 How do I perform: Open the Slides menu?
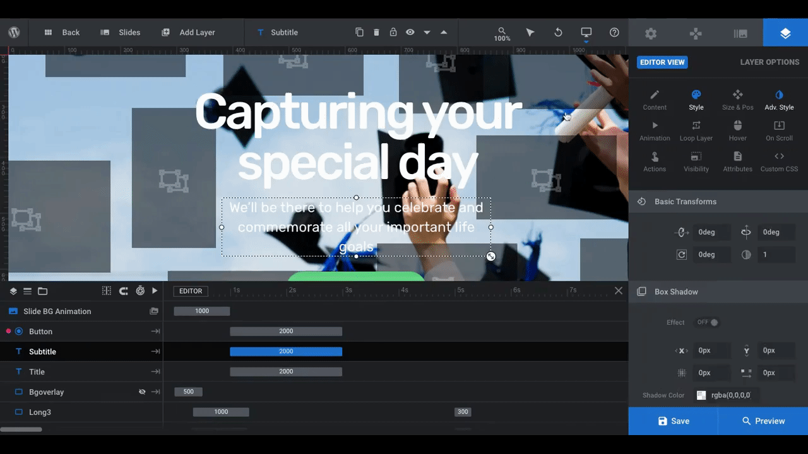tap(121, 32)
